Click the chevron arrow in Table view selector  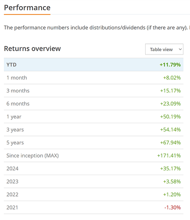(180, 49)
